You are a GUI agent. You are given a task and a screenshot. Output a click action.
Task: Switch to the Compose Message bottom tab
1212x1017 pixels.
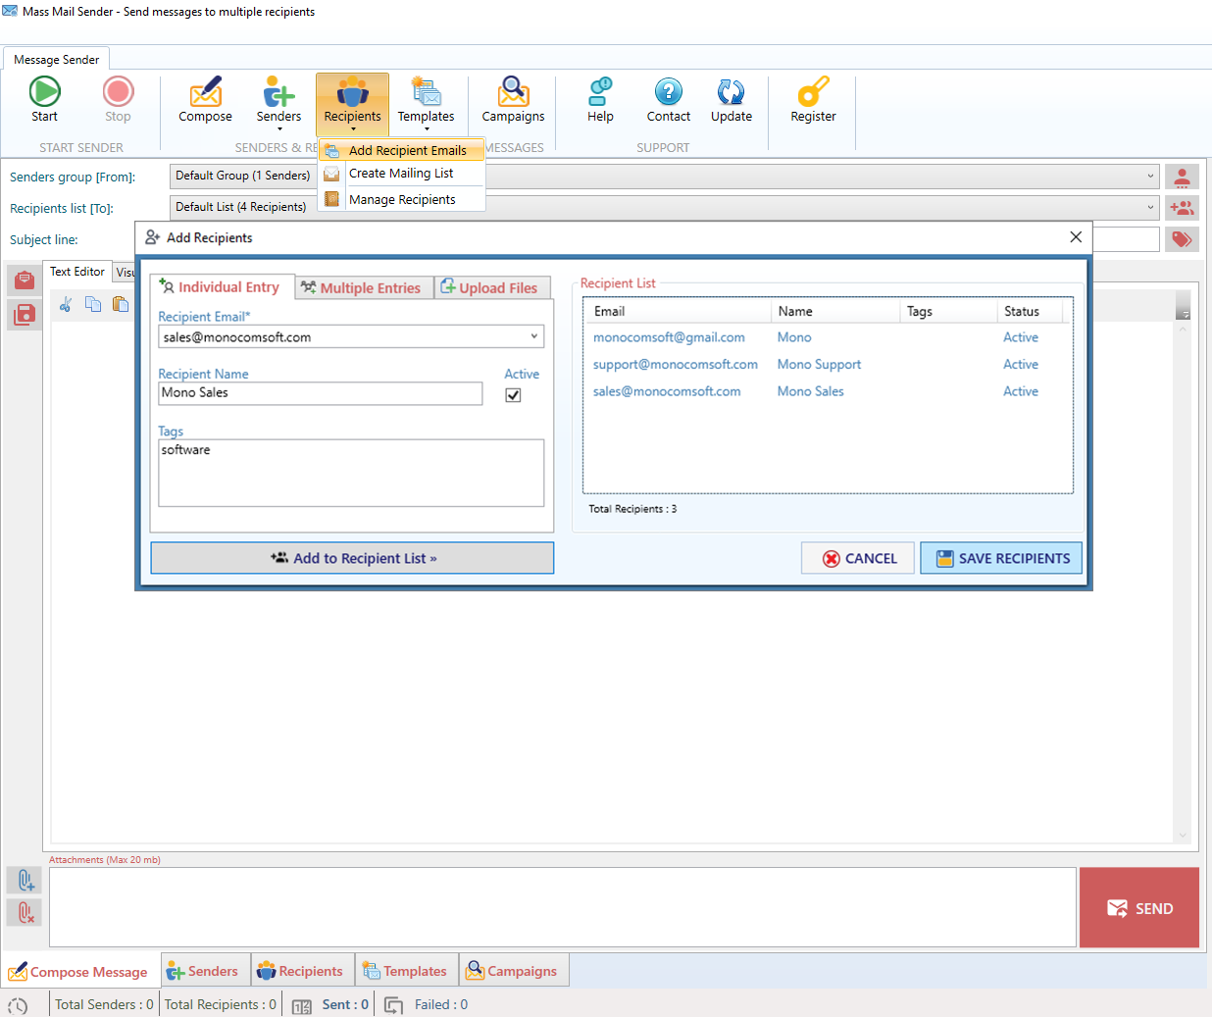pos(79,972)
